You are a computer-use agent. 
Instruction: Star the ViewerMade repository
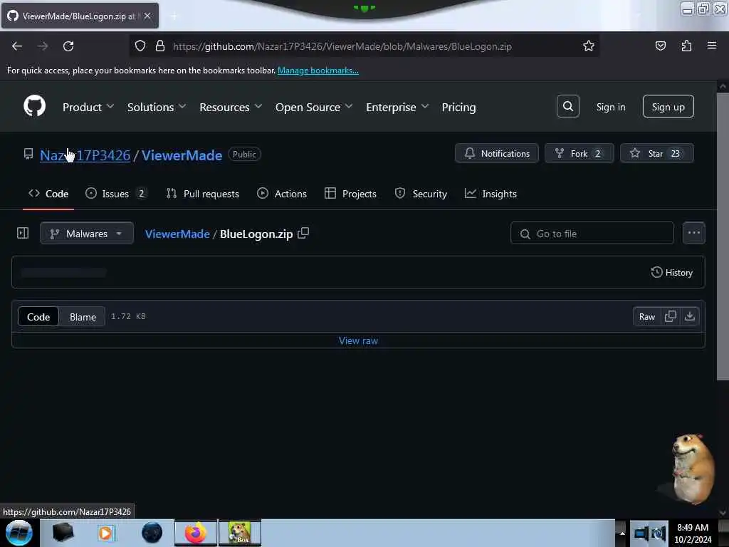[656, 154]
